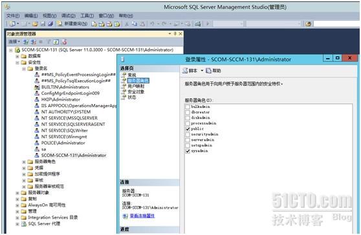Pin the 对象资源管理器 panel
The height and width of the screenshot is (235, 361).
click(175, 34)
